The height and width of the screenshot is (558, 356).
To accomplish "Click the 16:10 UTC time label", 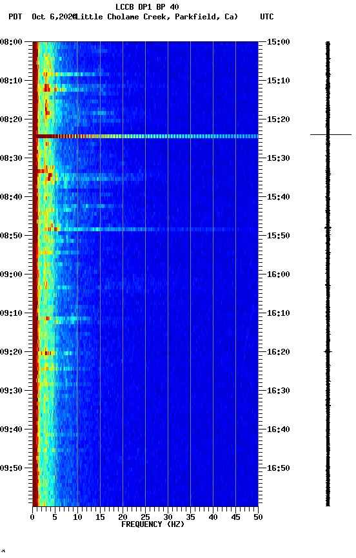I will [279, 313].
